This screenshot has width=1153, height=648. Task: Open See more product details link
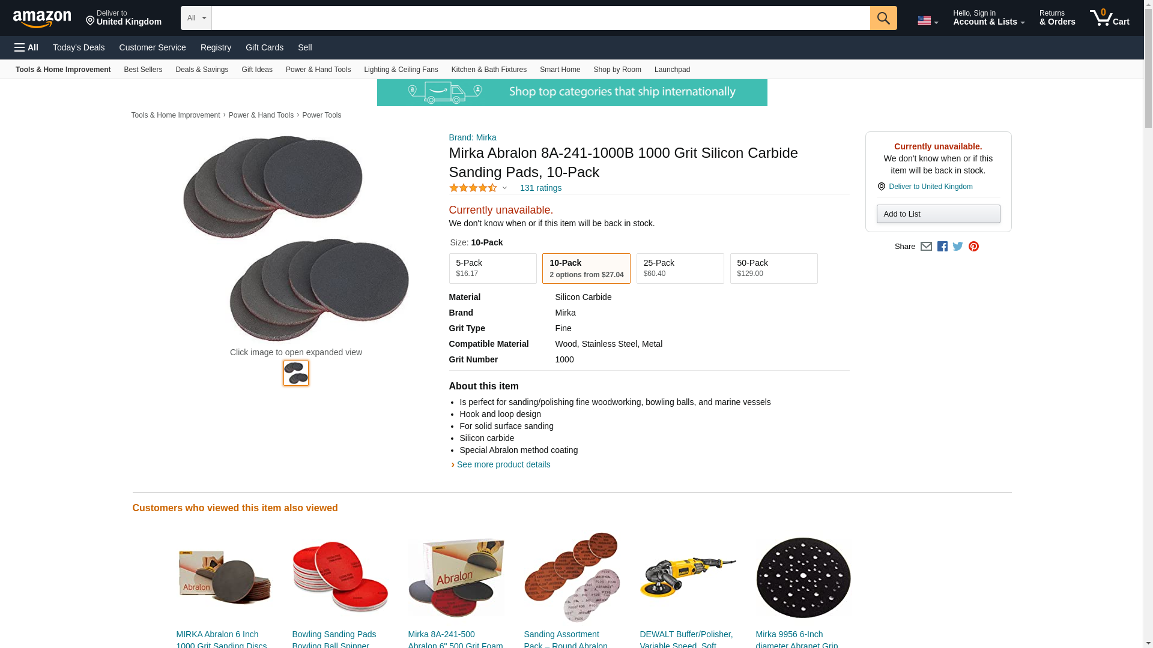click(x=503, y=464)
